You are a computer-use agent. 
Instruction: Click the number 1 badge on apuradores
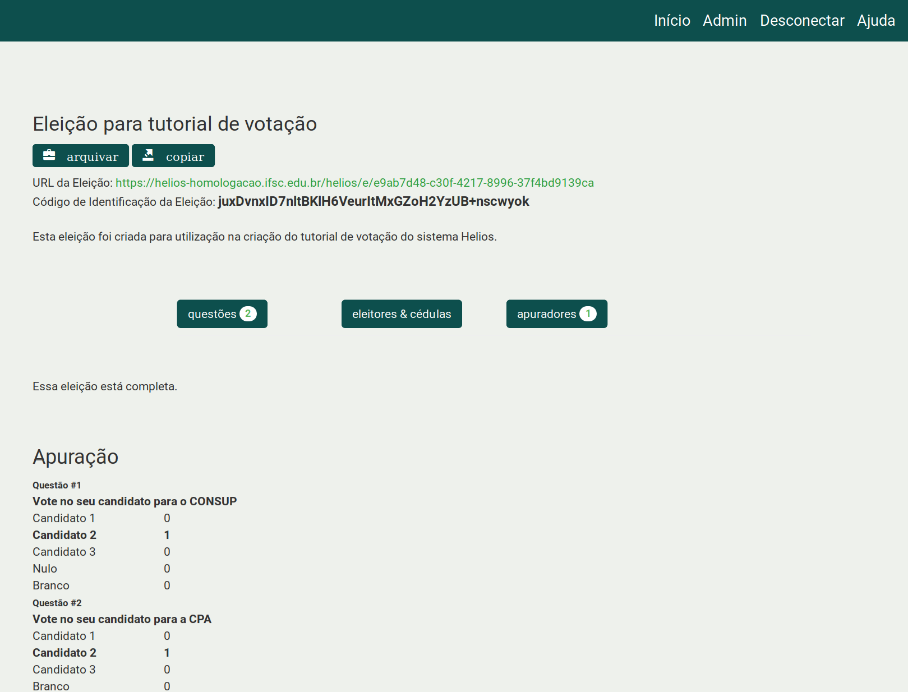click(x=588, y=314)
